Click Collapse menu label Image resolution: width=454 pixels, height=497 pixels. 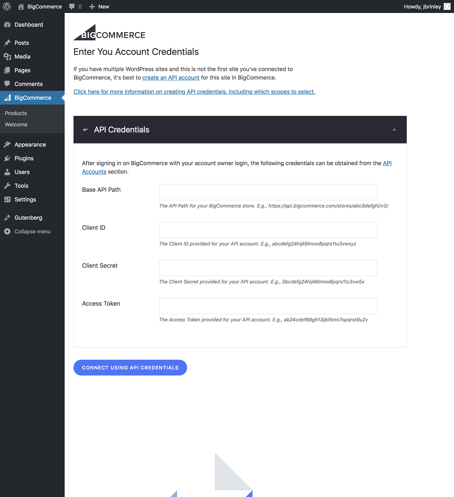coord(32,232)
